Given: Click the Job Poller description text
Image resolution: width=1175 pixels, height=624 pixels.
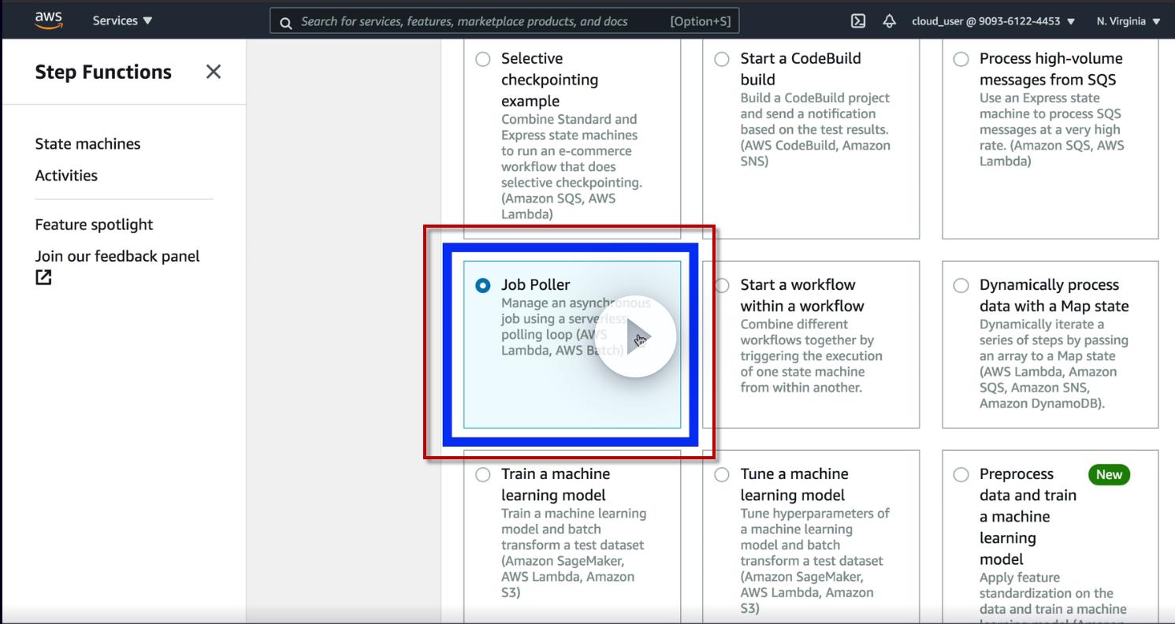Looking at the screenshot, I should click(x=576, y=326).
